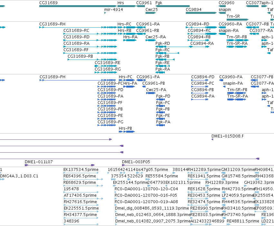Select the Cwc25-PA protein
274x226 pixels.
tap(151, 93)
